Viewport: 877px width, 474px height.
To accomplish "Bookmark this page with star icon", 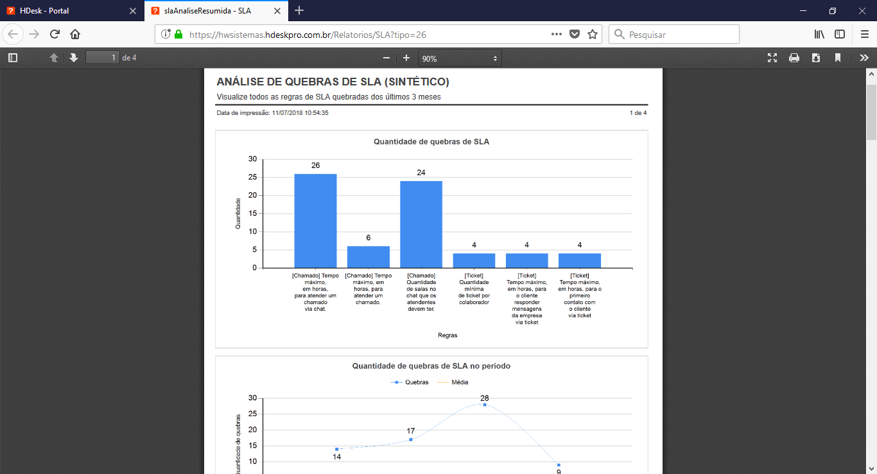I will tap(593, 34).
